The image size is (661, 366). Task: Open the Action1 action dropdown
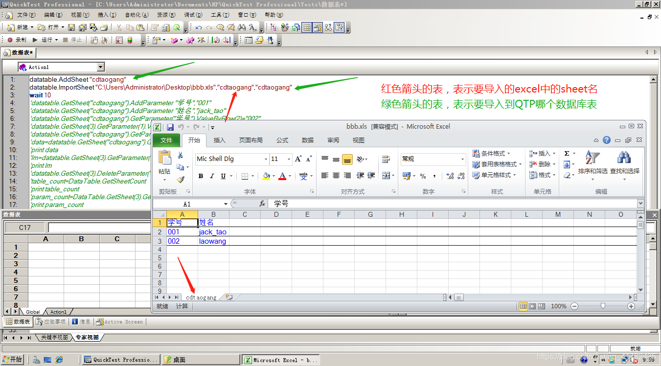(x=101, y=67)
